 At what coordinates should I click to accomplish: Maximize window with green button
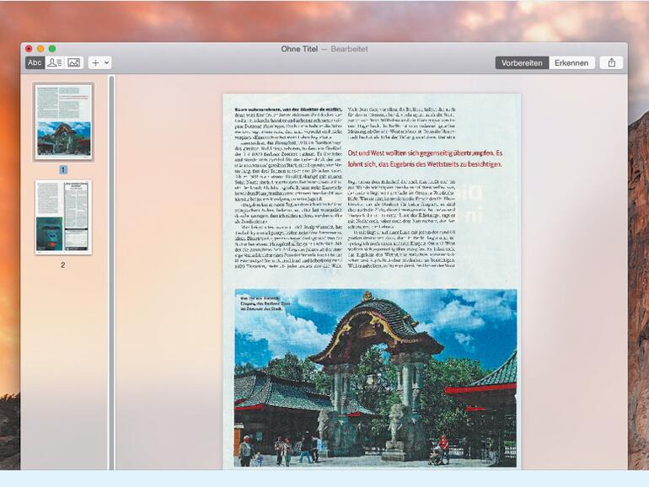pos(51,49)
